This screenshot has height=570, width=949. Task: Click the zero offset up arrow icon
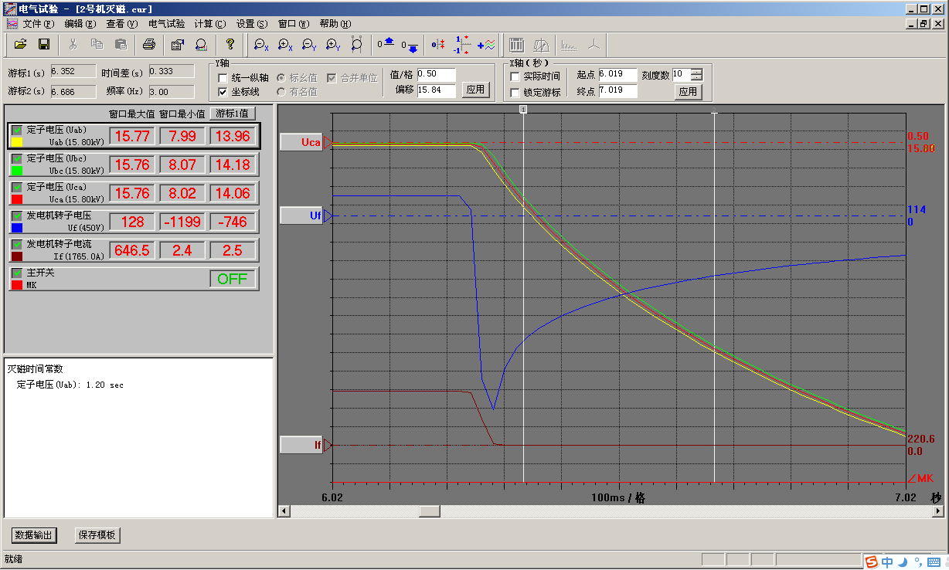(386, 43)
